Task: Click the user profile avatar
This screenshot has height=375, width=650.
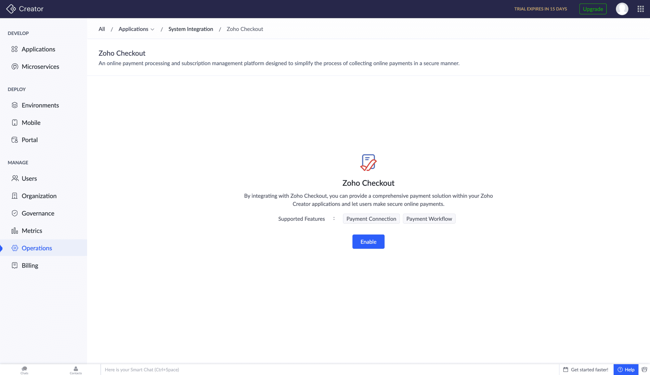Action: click(622, 9)
